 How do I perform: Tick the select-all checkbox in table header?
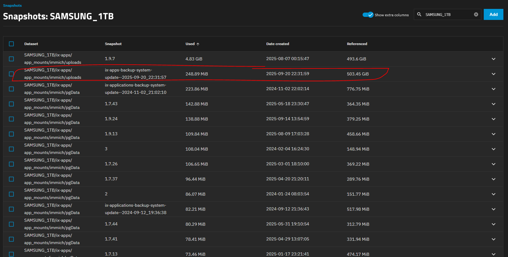[11, 44]
